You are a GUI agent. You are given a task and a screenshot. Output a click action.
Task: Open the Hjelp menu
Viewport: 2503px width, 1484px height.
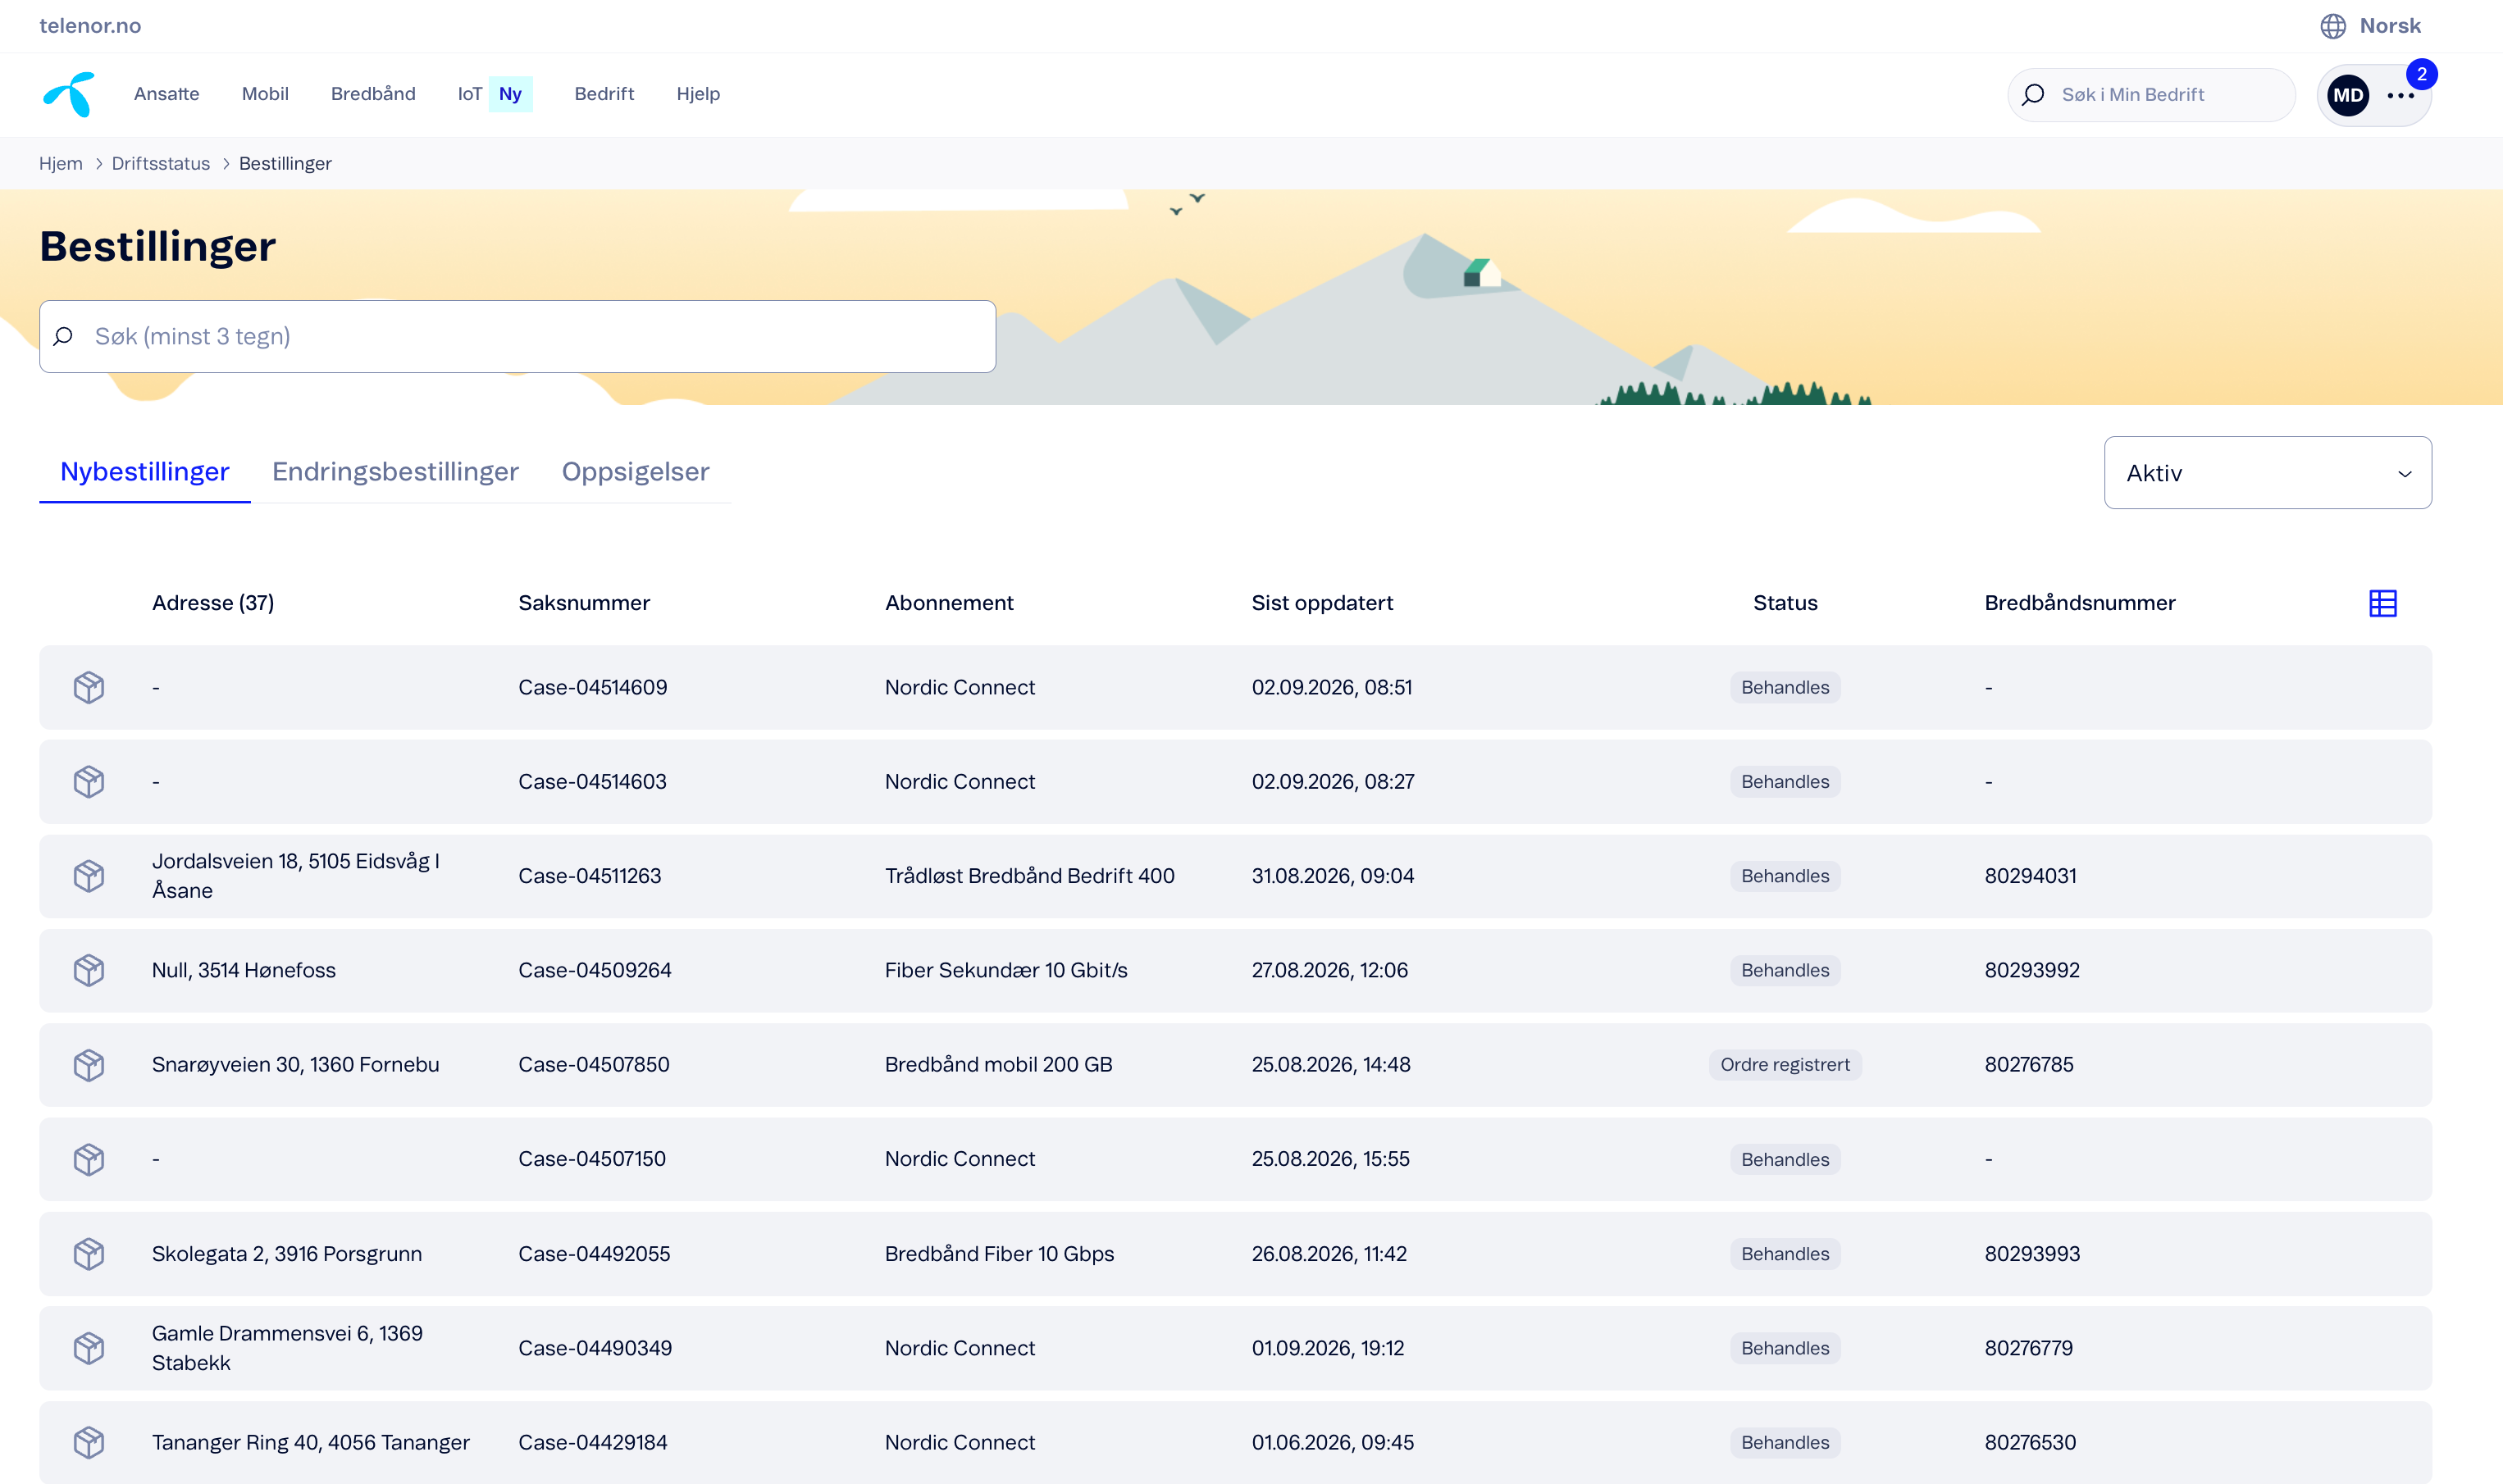pos(698,94)
